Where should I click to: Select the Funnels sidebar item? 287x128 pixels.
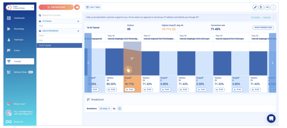(x=20, y=61)
